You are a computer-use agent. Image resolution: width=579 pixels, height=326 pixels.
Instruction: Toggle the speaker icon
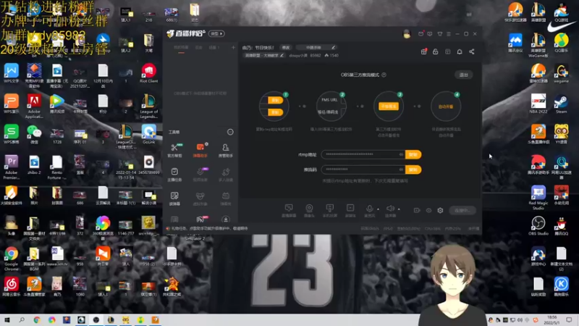tap(390, 210)
